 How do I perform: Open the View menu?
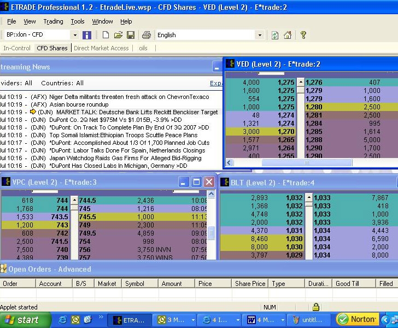tap(30, 21)
